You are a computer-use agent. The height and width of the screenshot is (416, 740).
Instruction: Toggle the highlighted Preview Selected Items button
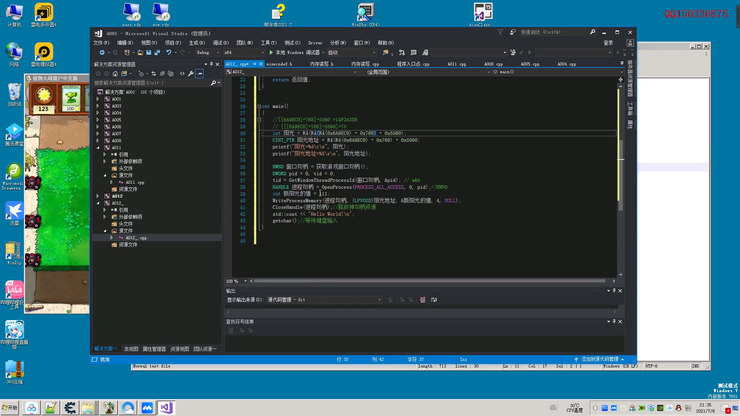(x=199, y=74)
